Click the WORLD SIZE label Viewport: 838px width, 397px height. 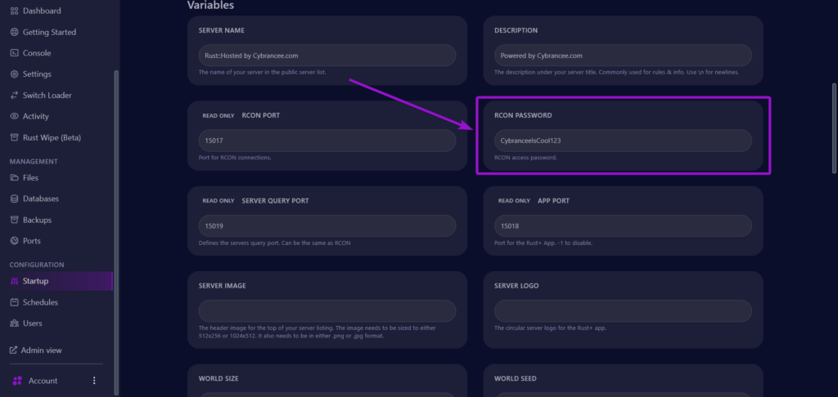click(x=219, y=378)
